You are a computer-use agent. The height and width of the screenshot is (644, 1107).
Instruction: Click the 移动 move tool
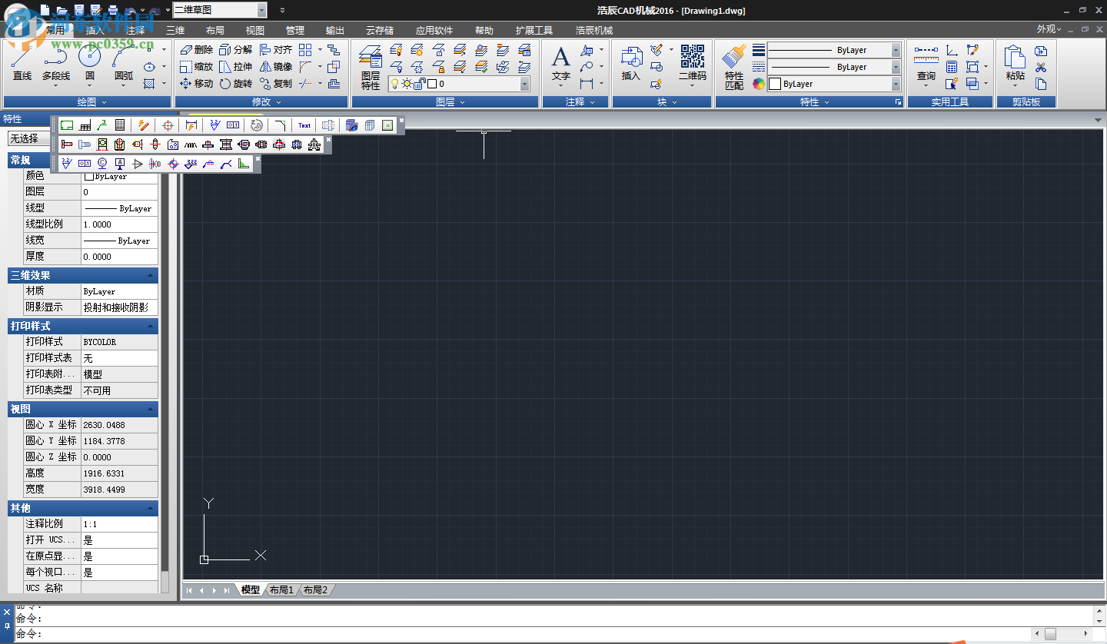tap(196, 83)
